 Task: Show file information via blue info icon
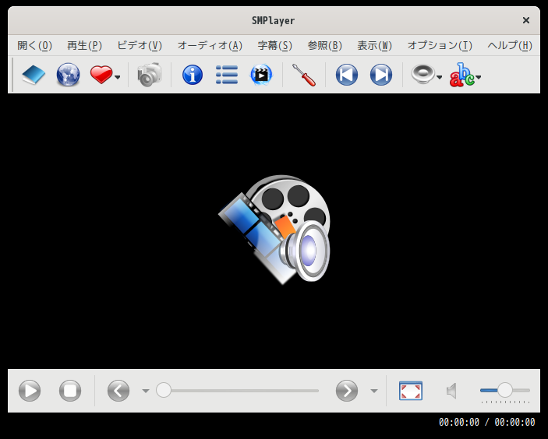pos(193,75)
